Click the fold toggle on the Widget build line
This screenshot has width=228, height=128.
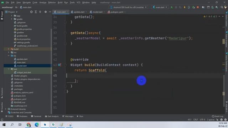point(65,65)
